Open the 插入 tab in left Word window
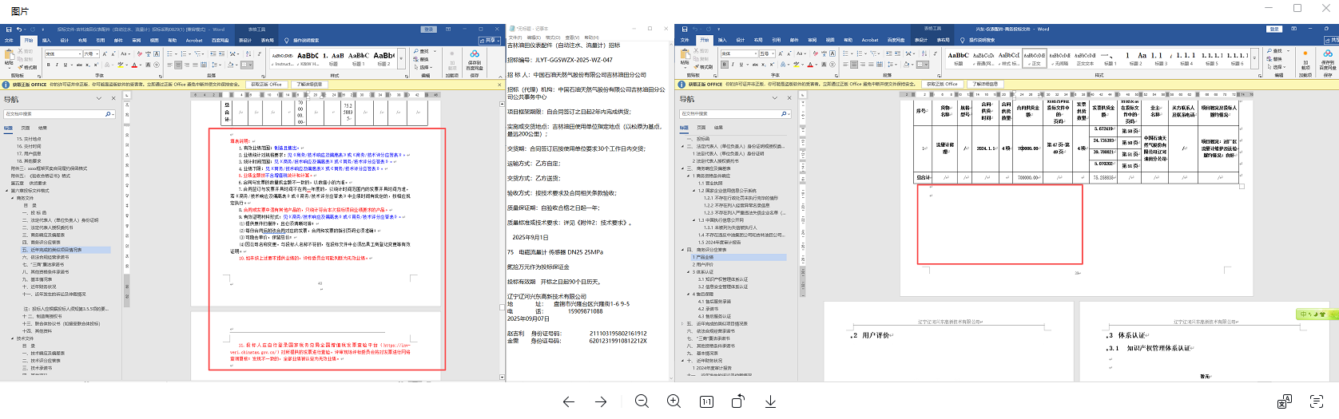The width and height of the screenshot is (1339, 419). pyautogui.click(x=46, y=40)
